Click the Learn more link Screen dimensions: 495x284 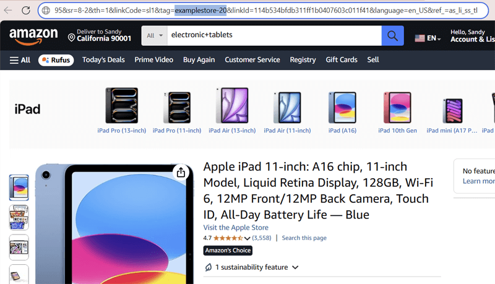[x=478, y=181]
